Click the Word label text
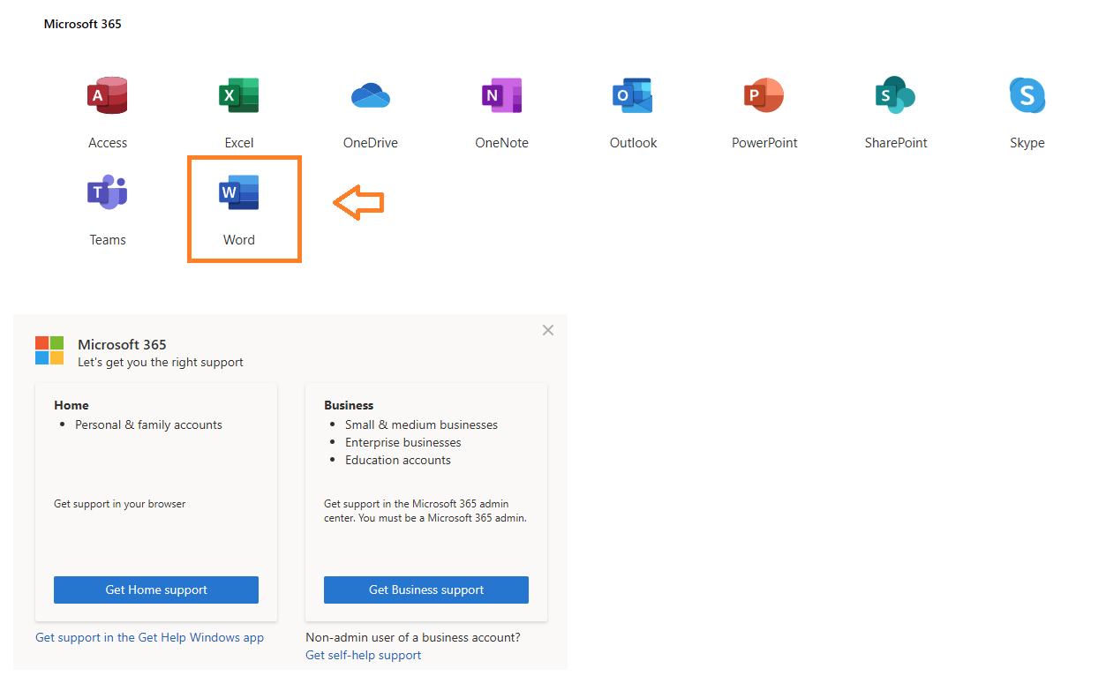The image size is (1106, 676). (239, 240)
